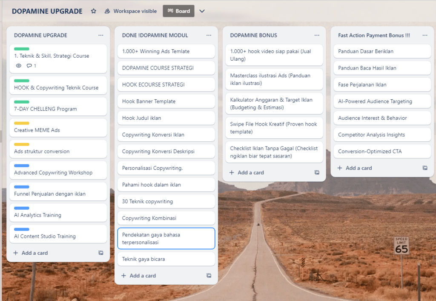Image resolution: width=436 pixels, height=301 pixels.
Task: Open DOPAMINE BONUS list three-dot menu
Action: 317,35
